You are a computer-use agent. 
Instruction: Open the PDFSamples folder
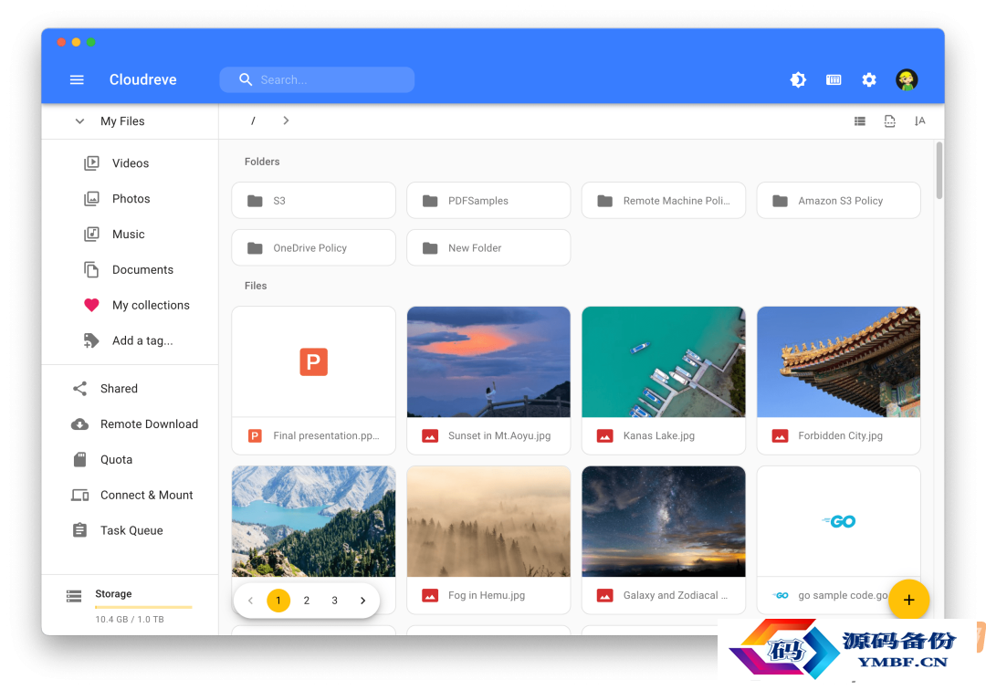[x=488, y=201]
